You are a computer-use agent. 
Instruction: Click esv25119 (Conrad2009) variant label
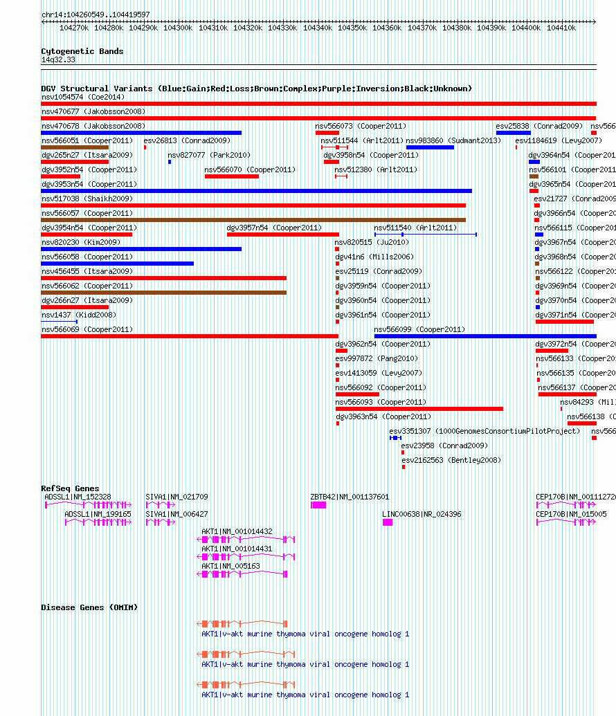(379, 271)
